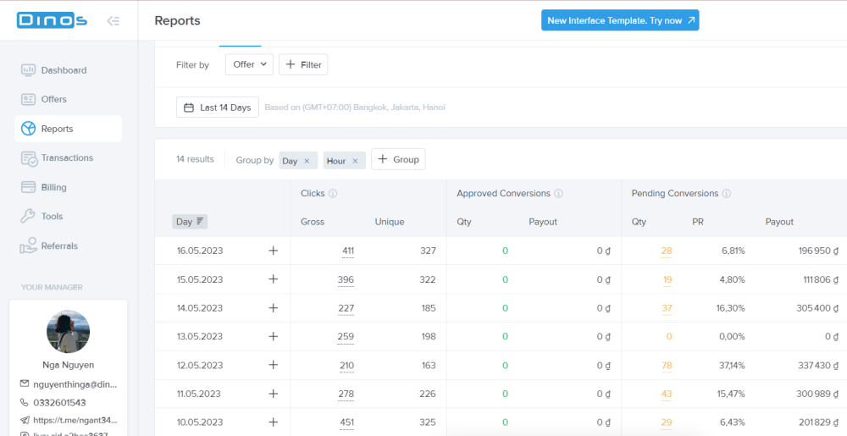Collapse the sidebar with the arrow icon

click(x=113, y=21)
